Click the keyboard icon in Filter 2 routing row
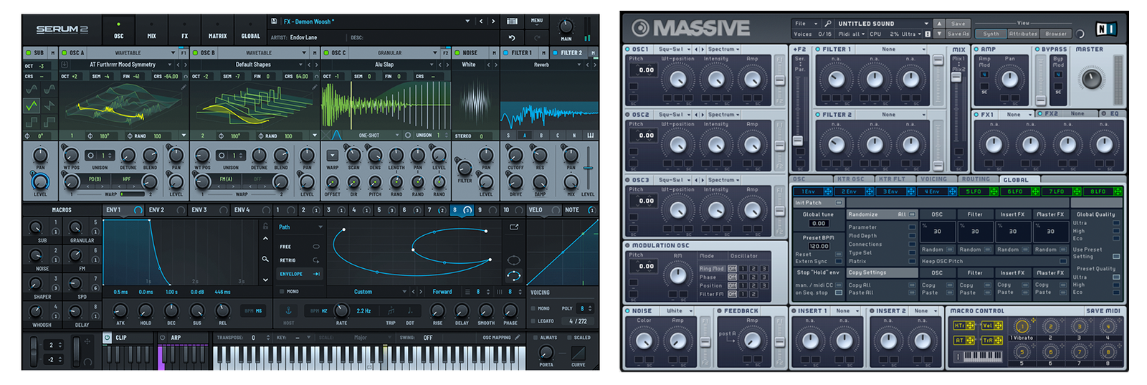 pos(590,135)
